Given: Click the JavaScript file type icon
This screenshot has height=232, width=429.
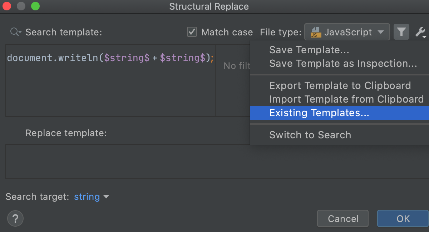Looking at the screenshot, I should pyautogui.click(x=315, y=32).
